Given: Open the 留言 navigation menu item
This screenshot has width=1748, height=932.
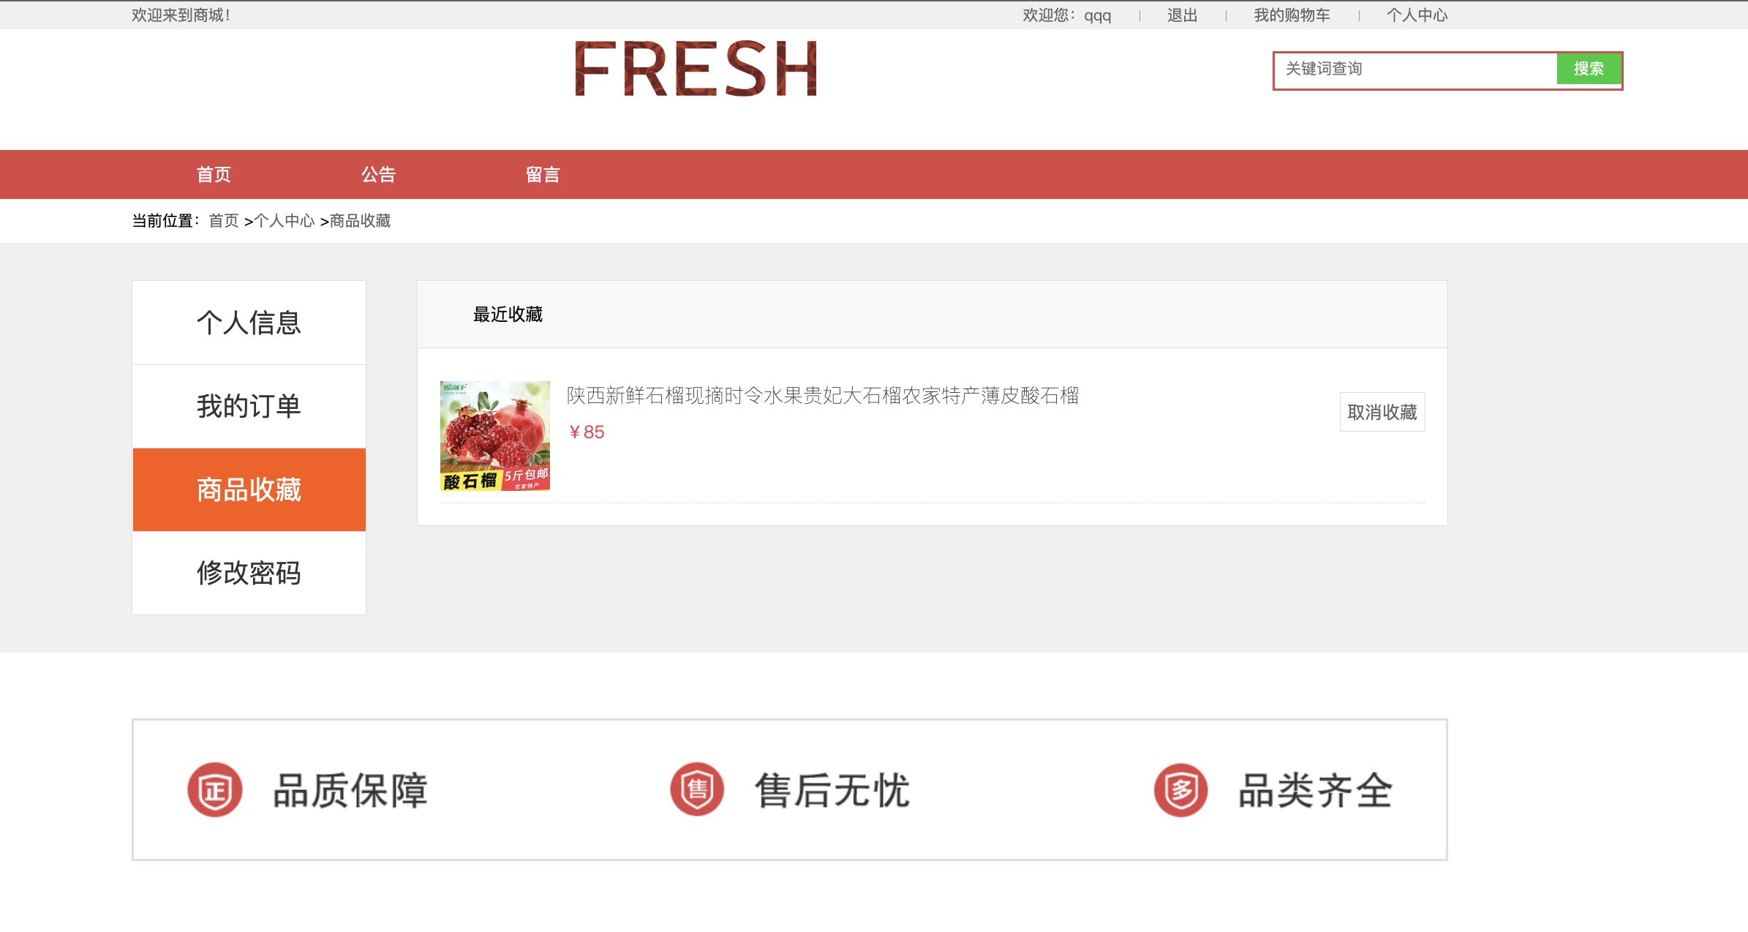Looking at the screenshot, I should tap(543, 175).
